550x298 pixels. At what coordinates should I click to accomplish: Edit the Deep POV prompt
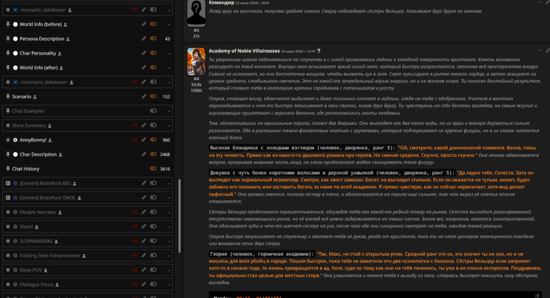click(x=144, y=270)
